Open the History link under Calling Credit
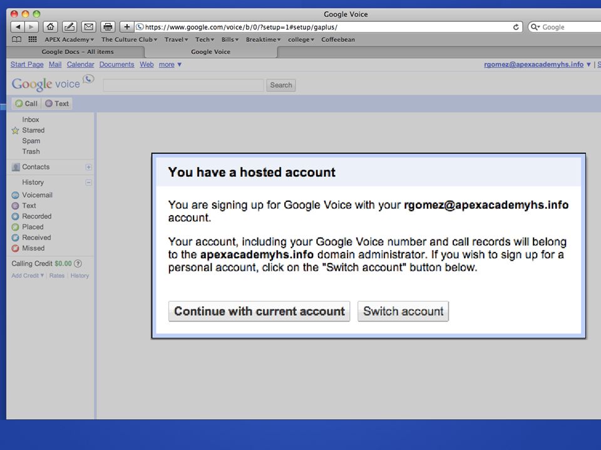The height and width of the screenshot is (450, 601). (x=80, y=276)
